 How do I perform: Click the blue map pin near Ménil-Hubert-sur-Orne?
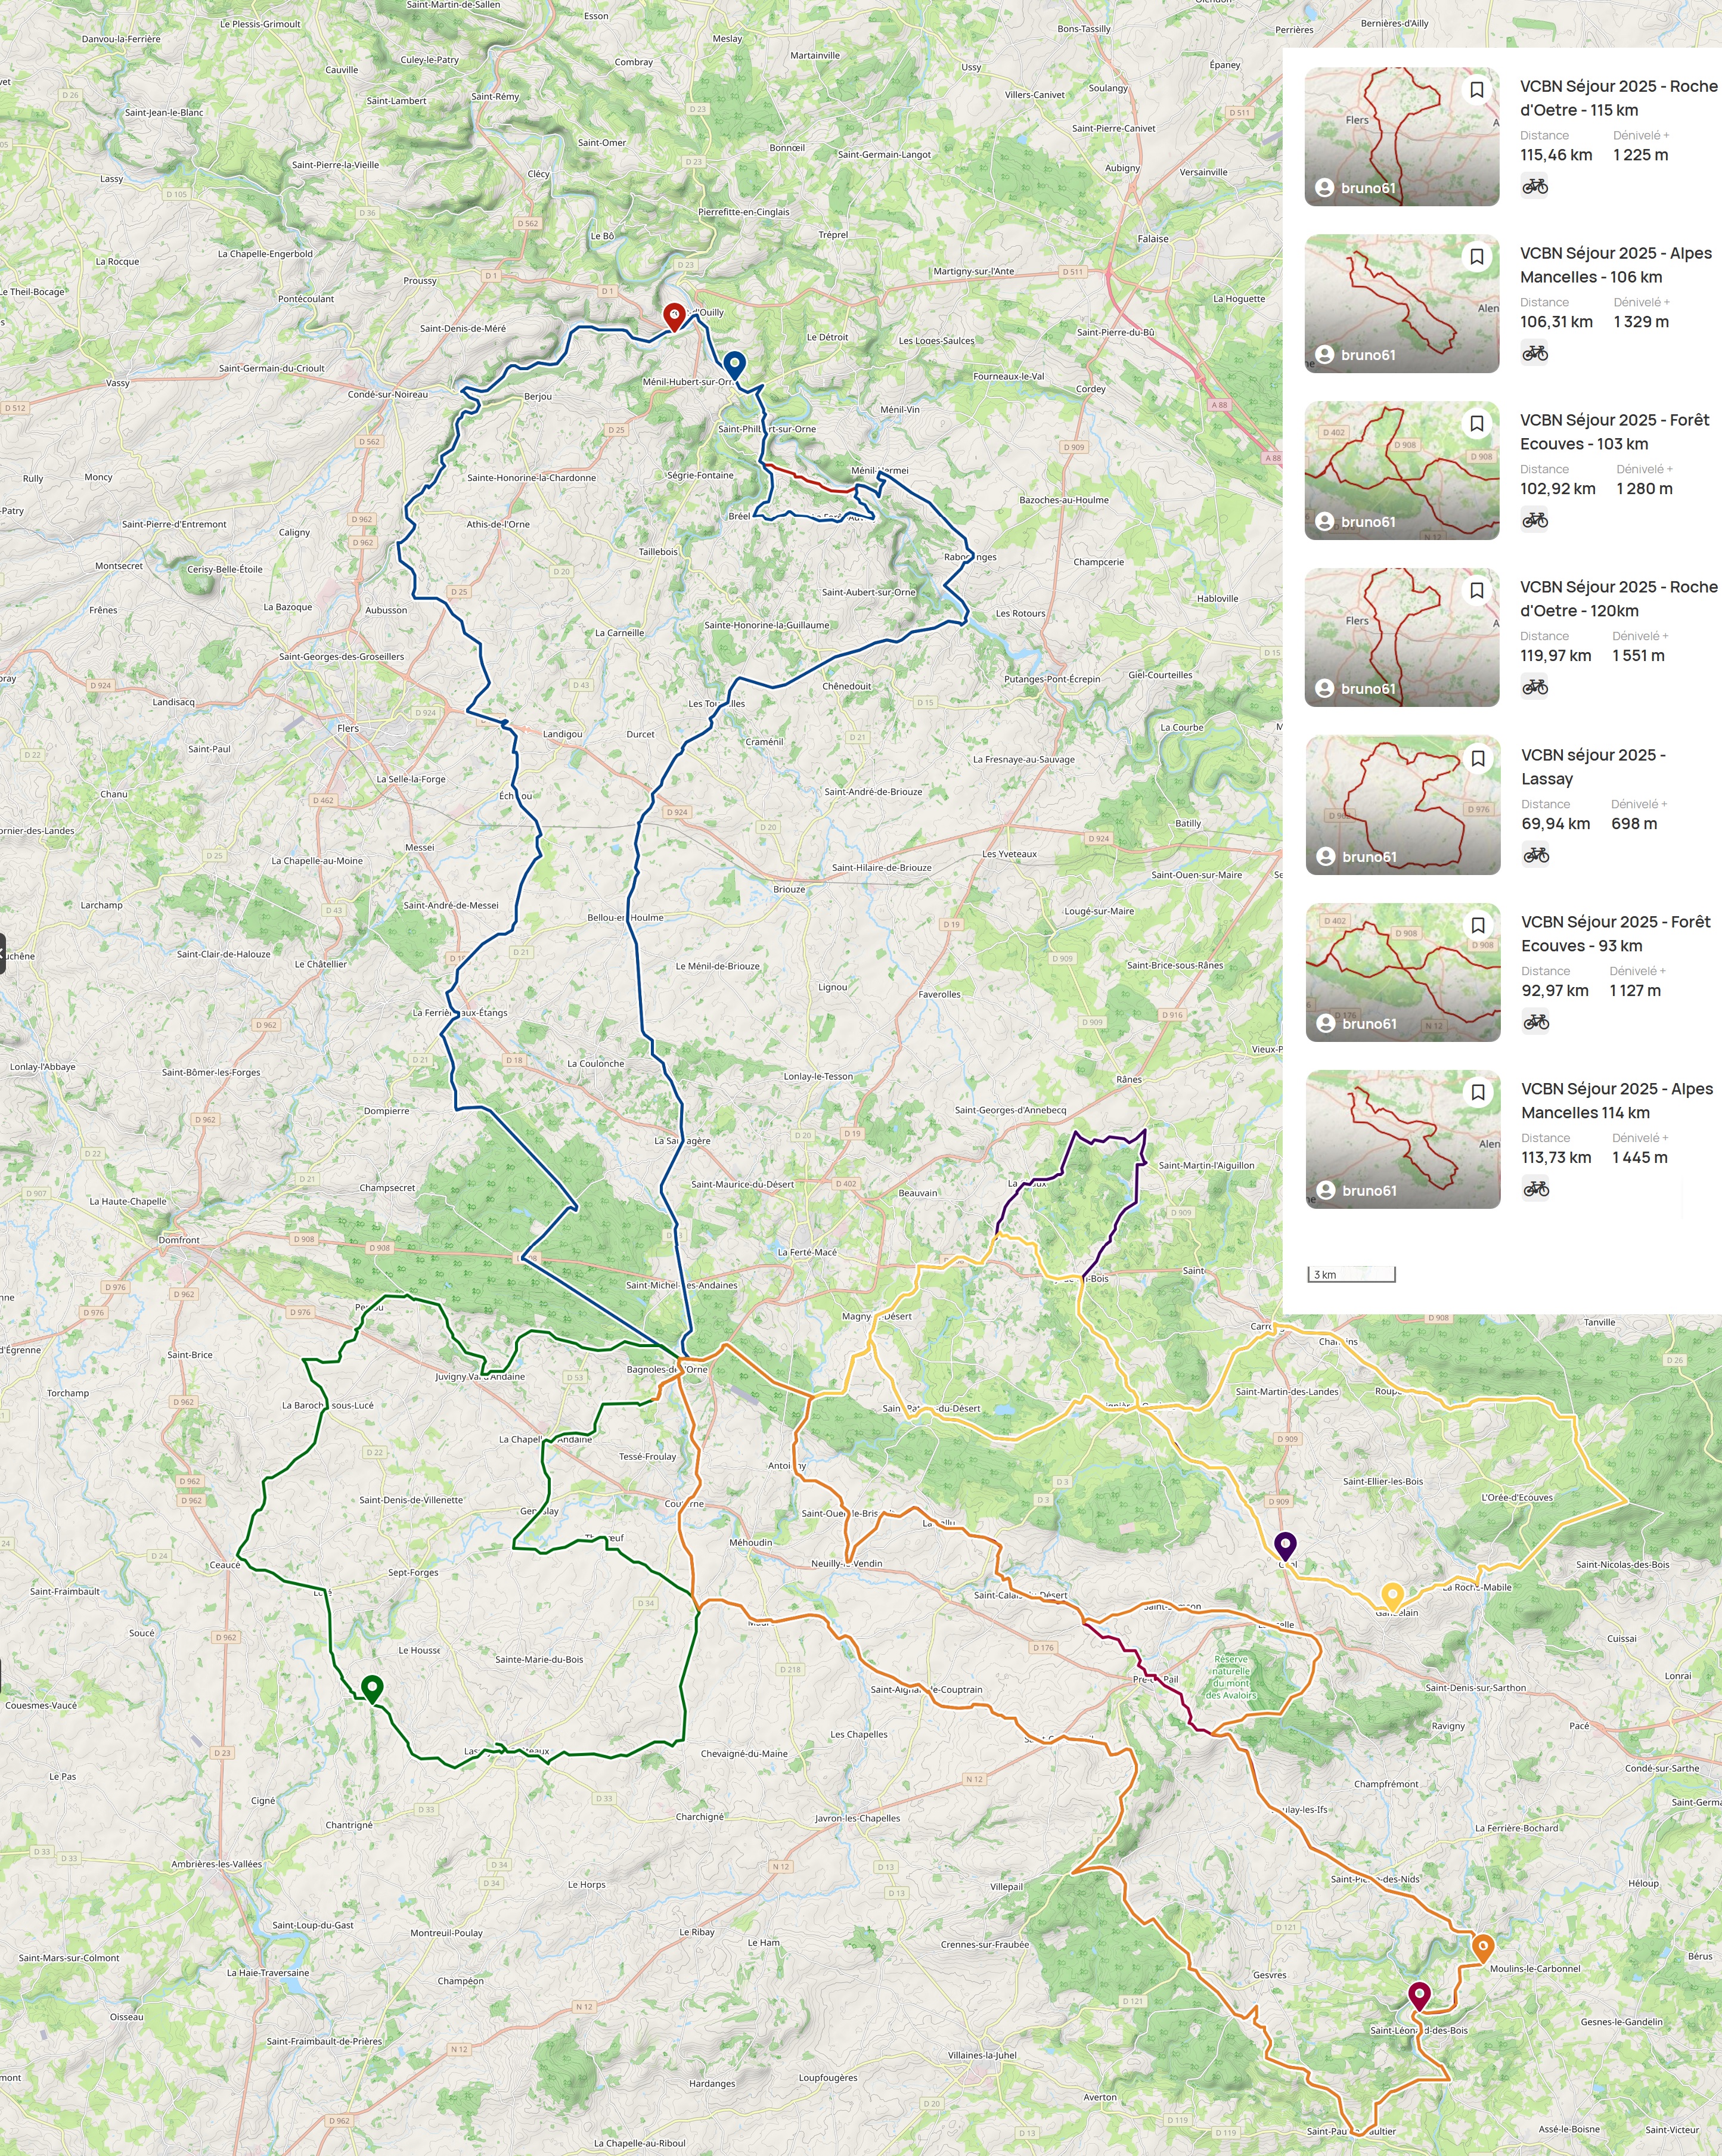(x=734, y=364)
